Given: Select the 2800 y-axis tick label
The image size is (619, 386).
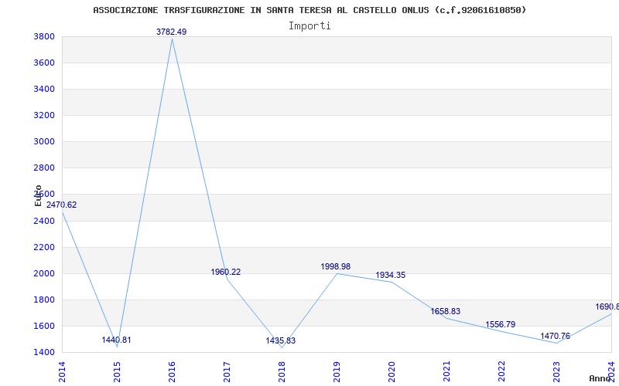Looking at the screenshot, I should (44, 168).
